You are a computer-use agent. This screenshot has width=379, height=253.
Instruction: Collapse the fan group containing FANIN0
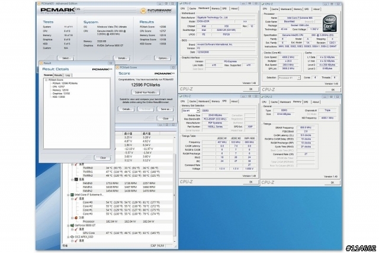click(72, 180)
